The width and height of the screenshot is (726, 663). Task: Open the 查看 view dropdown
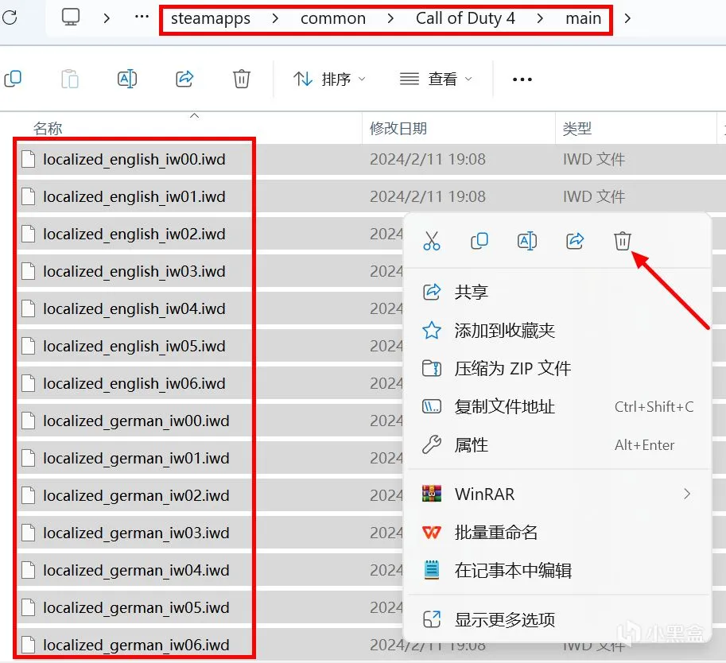[x=436, y=79]
